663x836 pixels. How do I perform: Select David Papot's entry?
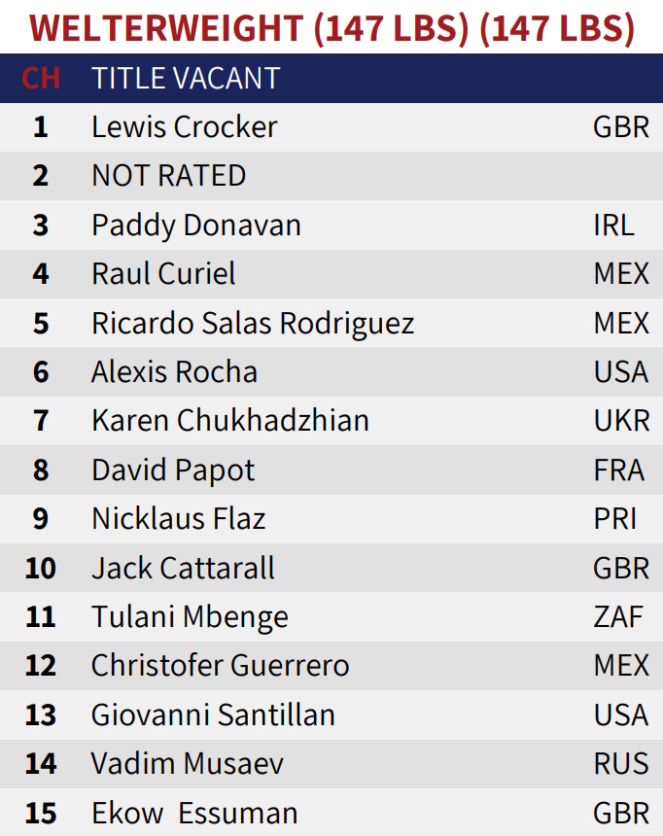click(173, 470)
